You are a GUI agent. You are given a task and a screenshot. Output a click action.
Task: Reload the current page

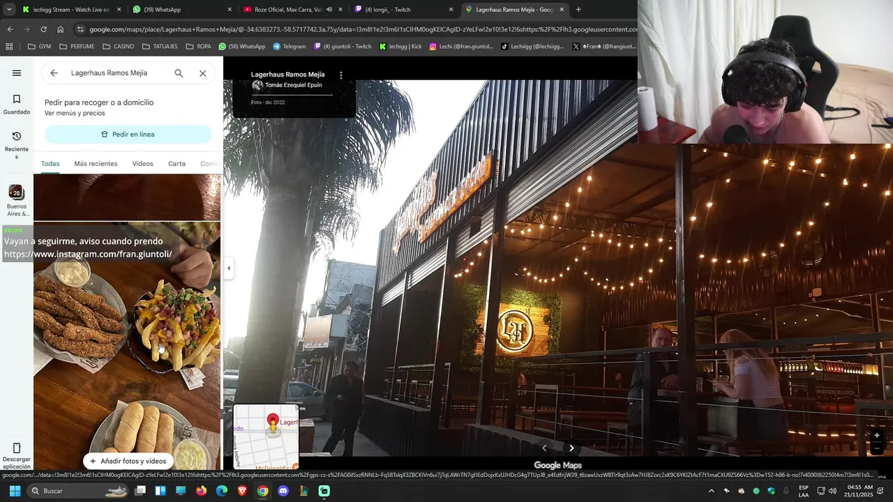coord(43,29)
